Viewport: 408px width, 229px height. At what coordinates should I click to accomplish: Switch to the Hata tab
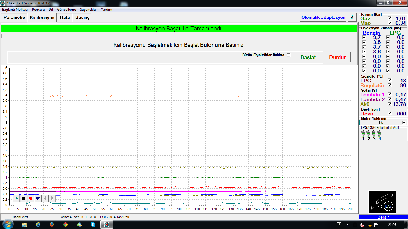pyautogui.click(x=65, y=18)
